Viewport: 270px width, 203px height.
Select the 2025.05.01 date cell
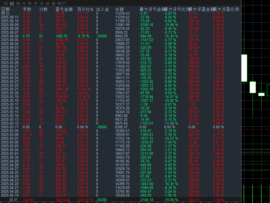(10, 153)
